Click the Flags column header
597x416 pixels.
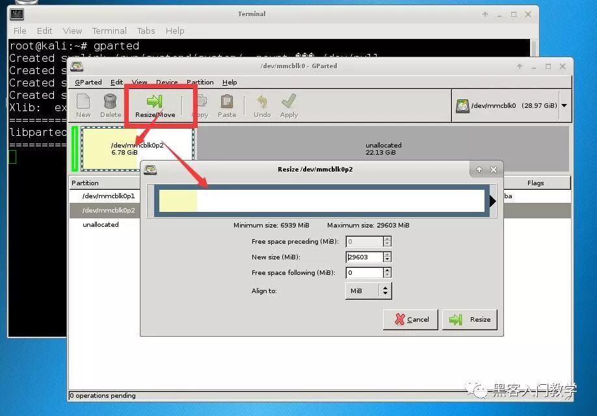(x=536, y=183)
